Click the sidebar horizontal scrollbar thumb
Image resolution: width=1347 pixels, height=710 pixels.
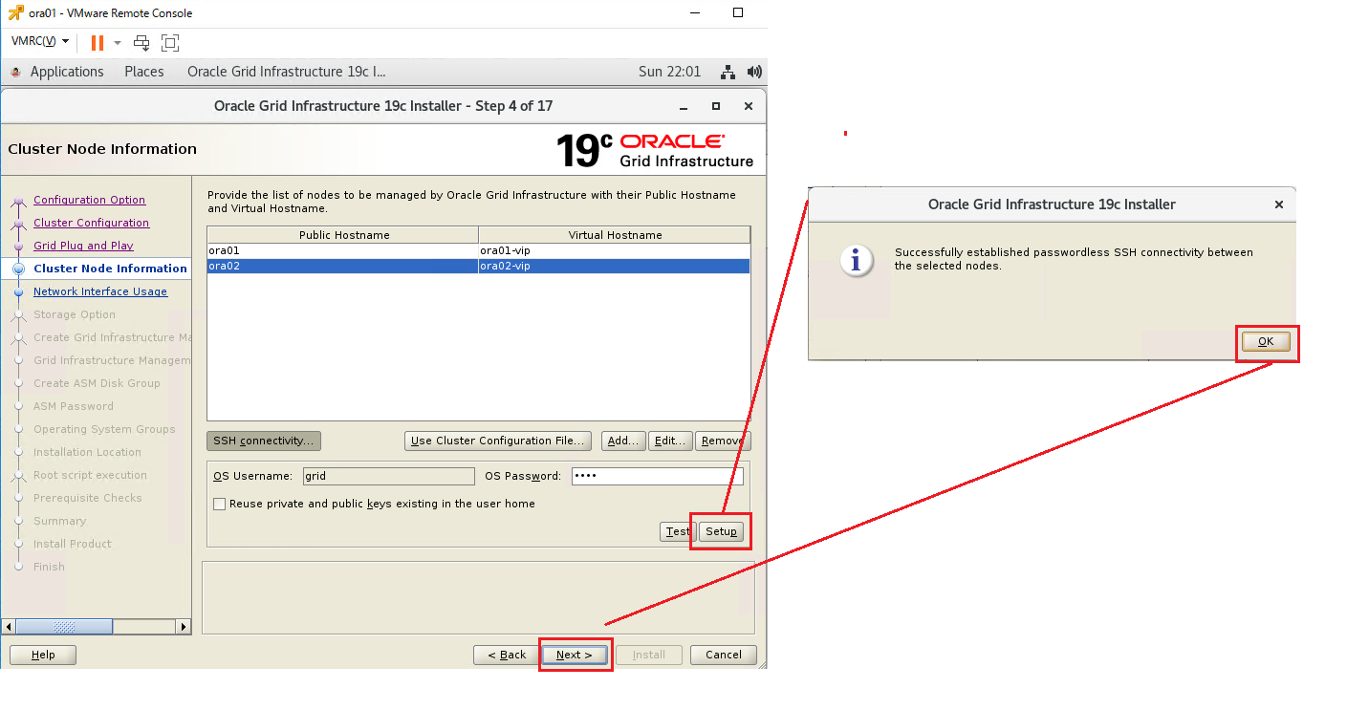pyautogui.click(x=64, y=627)
